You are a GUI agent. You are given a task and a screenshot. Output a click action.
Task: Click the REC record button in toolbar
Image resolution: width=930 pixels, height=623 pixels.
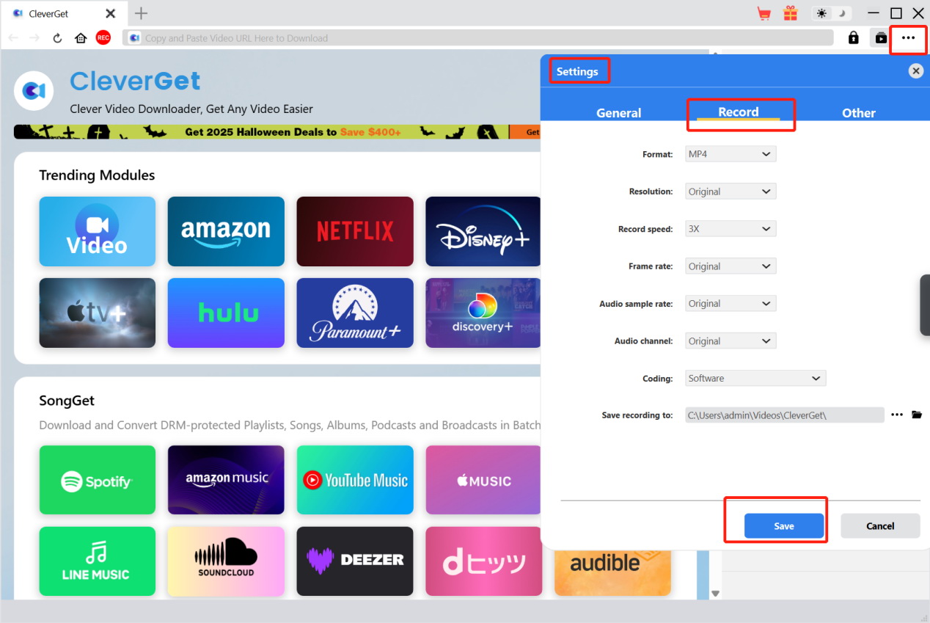click(x=103, y=37)
